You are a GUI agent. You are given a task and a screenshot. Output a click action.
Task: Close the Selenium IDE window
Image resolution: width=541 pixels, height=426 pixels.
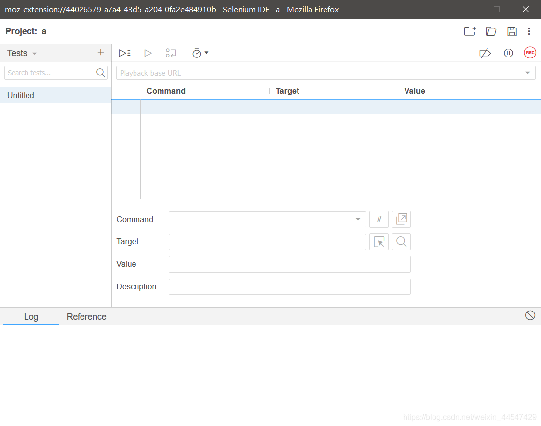[525, 9]
